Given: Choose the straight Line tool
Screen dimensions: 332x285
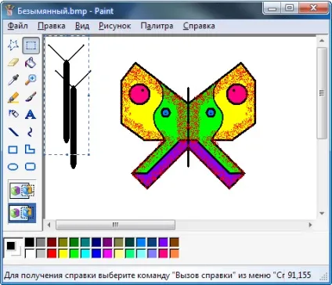Looking at the screenshot, I should (13, 132).
